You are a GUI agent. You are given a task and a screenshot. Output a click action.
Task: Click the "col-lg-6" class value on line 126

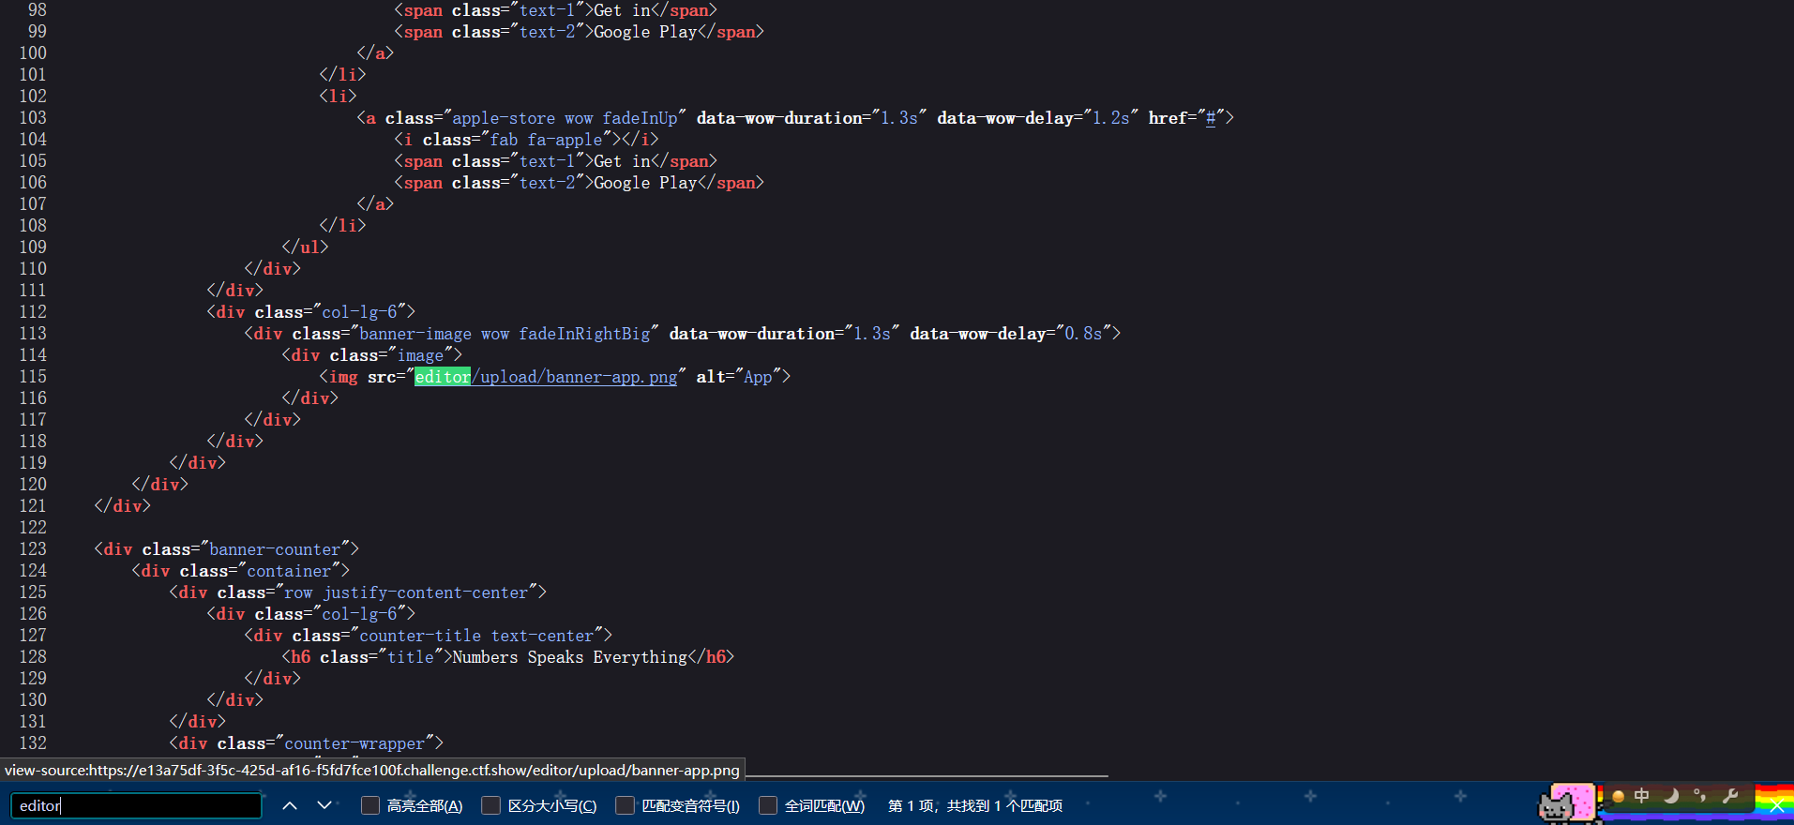pos(359,614)
